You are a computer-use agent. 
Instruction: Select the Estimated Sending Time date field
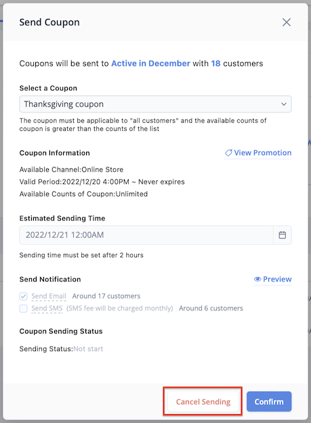tap(146, 235)
